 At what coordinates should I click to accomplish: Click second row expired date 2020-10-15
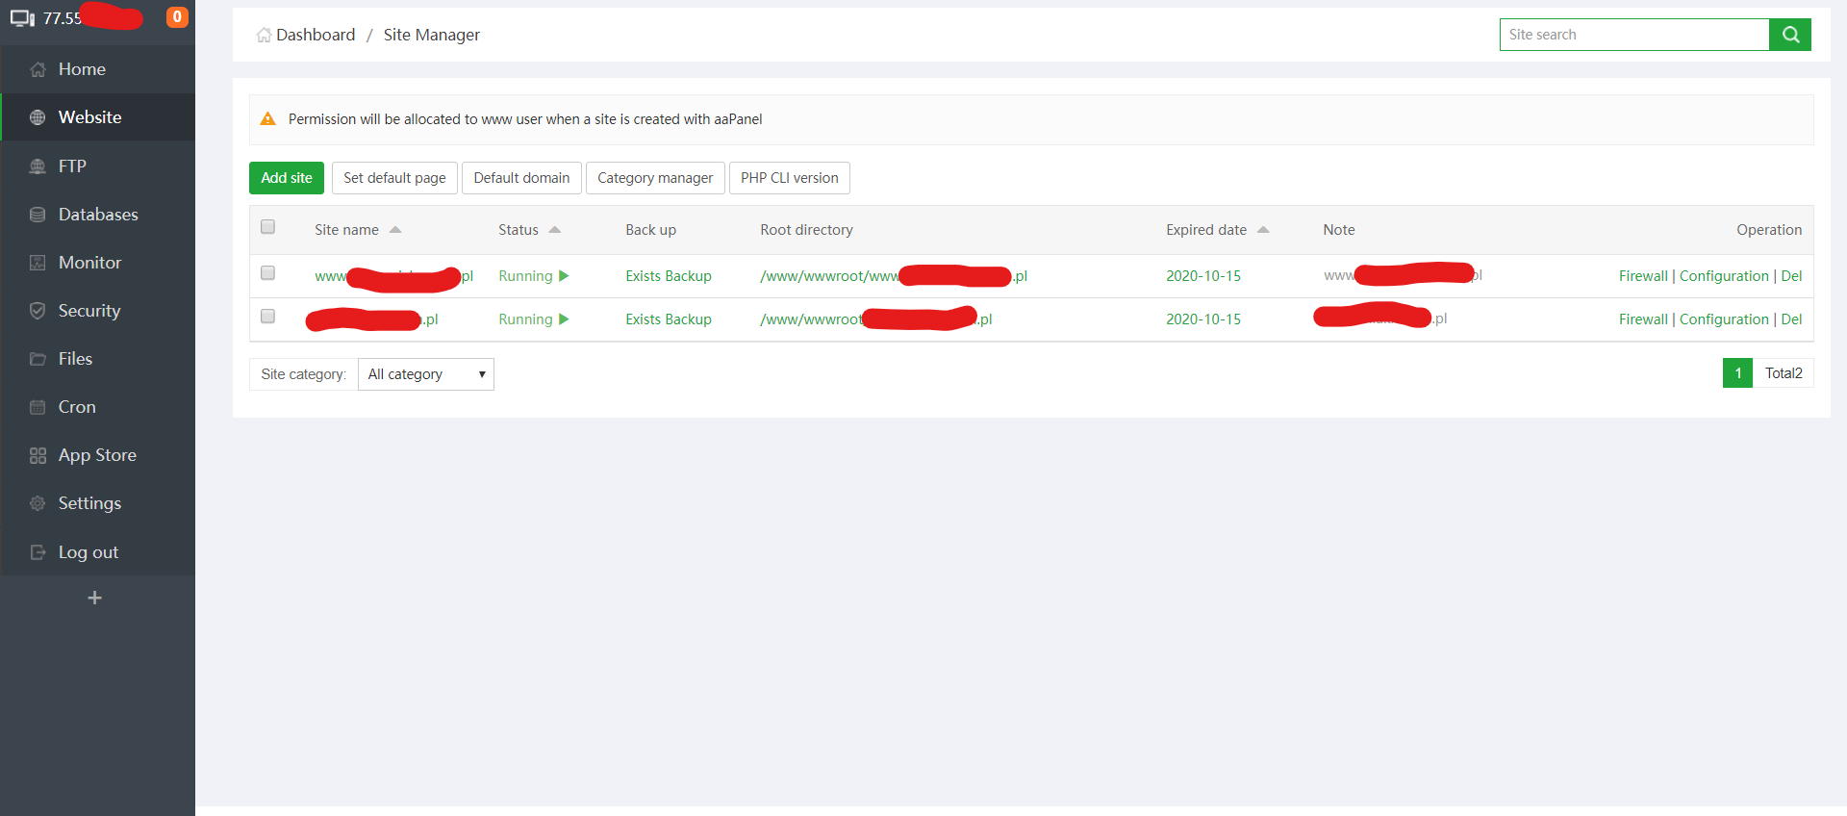[x=1203, y=319]
